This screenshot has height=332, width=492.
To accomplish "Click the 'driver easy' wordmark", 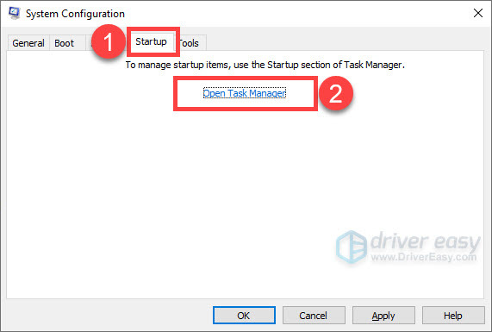I will tap(425, 241).
